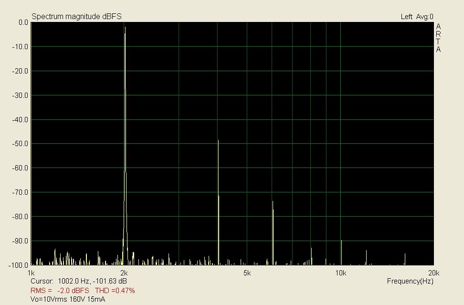Click the '-40.0' y-axis label
Viewport: 464px width, 305px height.
point(20,119)
